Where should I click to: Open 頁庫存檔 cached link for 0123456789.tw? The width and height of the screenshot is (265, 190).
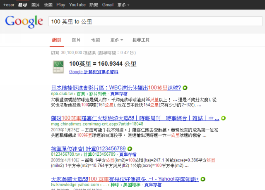(128, 154)
